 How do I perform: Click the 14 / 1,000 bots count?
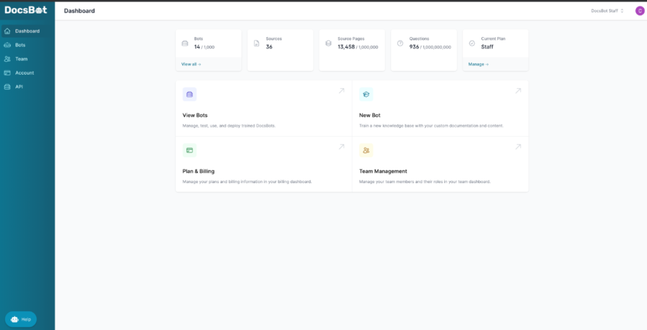tap(204, 47)
